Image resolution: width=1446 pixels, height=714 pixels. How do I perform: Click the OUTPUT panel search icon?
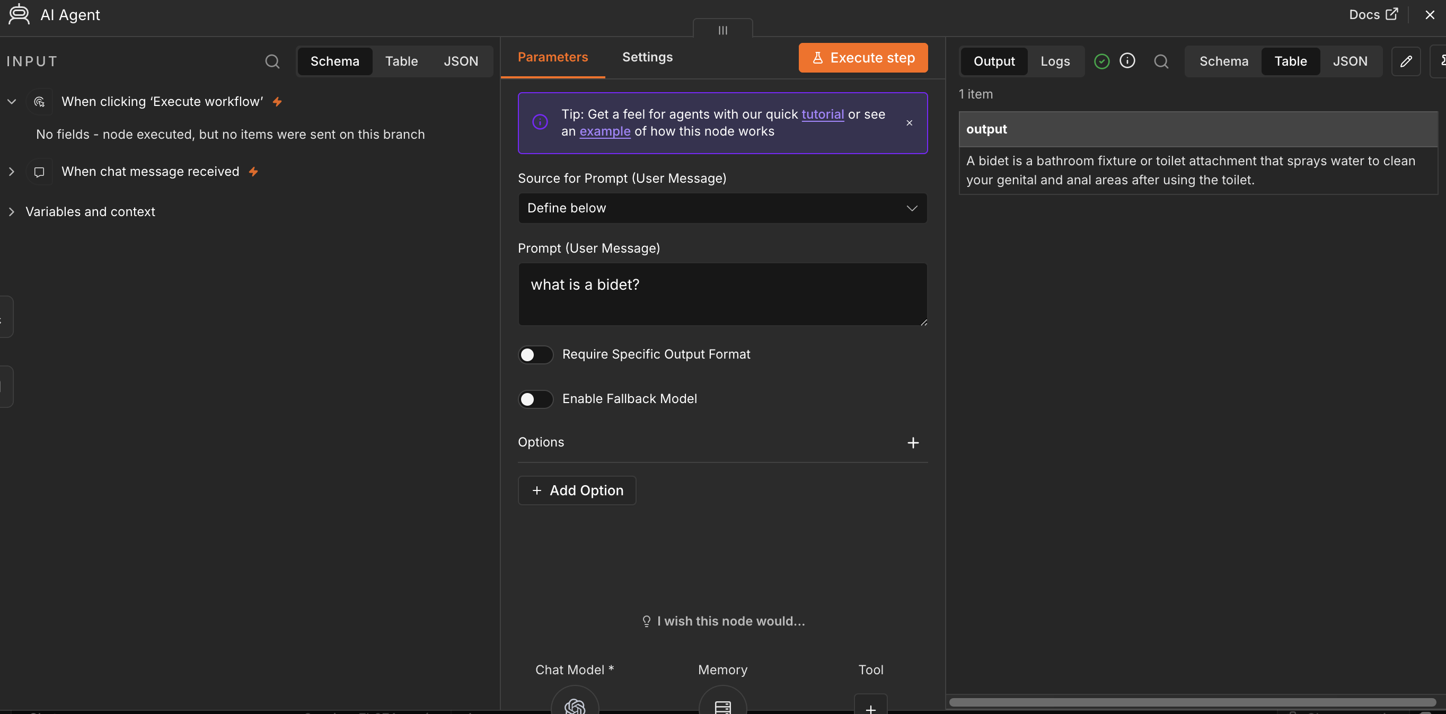pos(1161,61)
